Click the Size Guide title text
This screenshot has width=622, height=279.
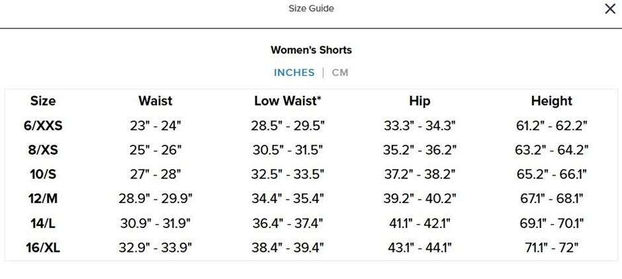[311, 9]
